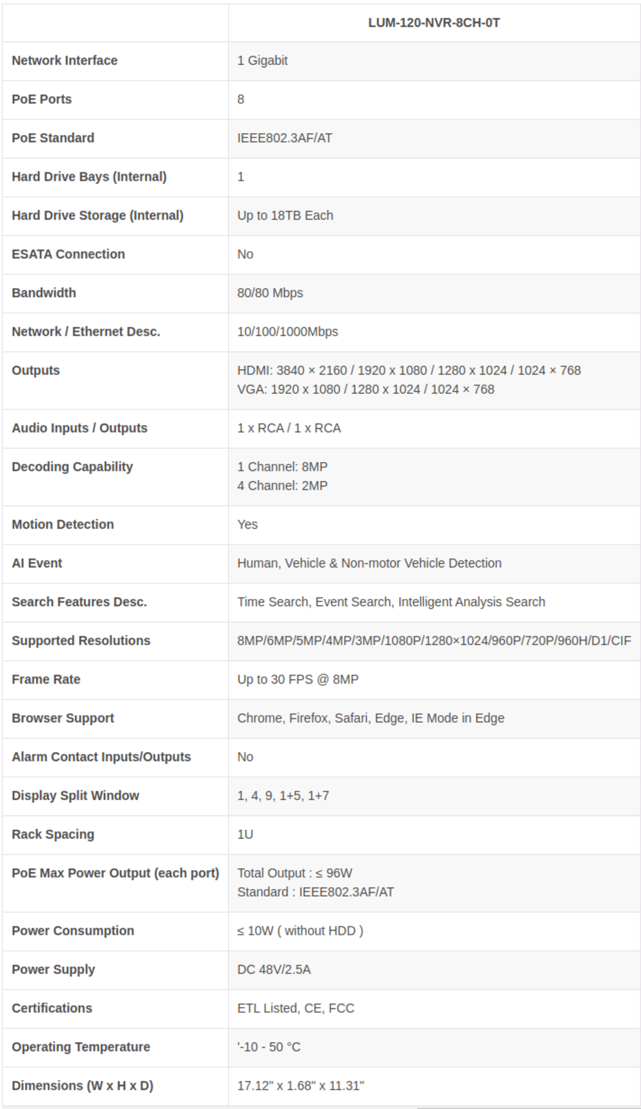This screenshot has width=641, height=1109.
Task: Click the Up to 30 FPS @ 8MP value
Action: pos(298,680)
